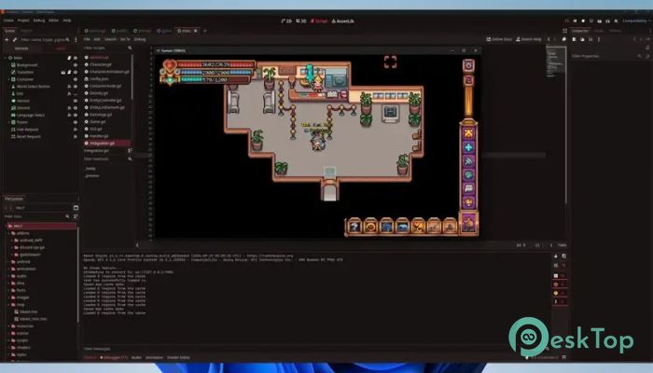Expand the audio folder arrow
The height and width of the screenshot is (373, 653).
pyautogui.click(x=9, y=276)
